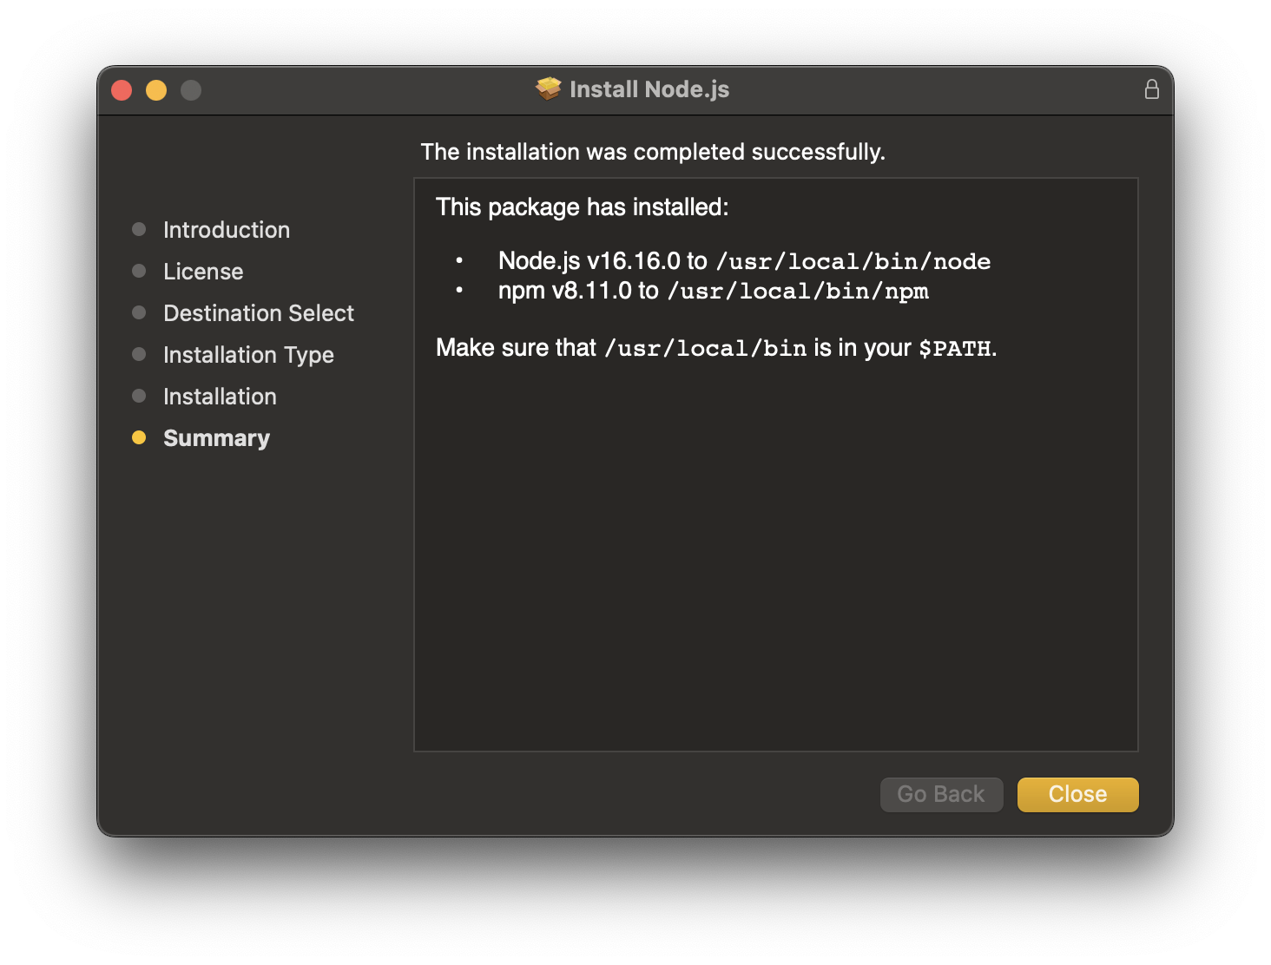The image size is (1271, 965).
Task: Select the Destination Select step
Action: (259, 313)
